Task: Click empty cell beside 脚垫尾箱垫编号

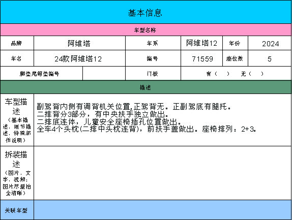Action: (x=104, y=74)
